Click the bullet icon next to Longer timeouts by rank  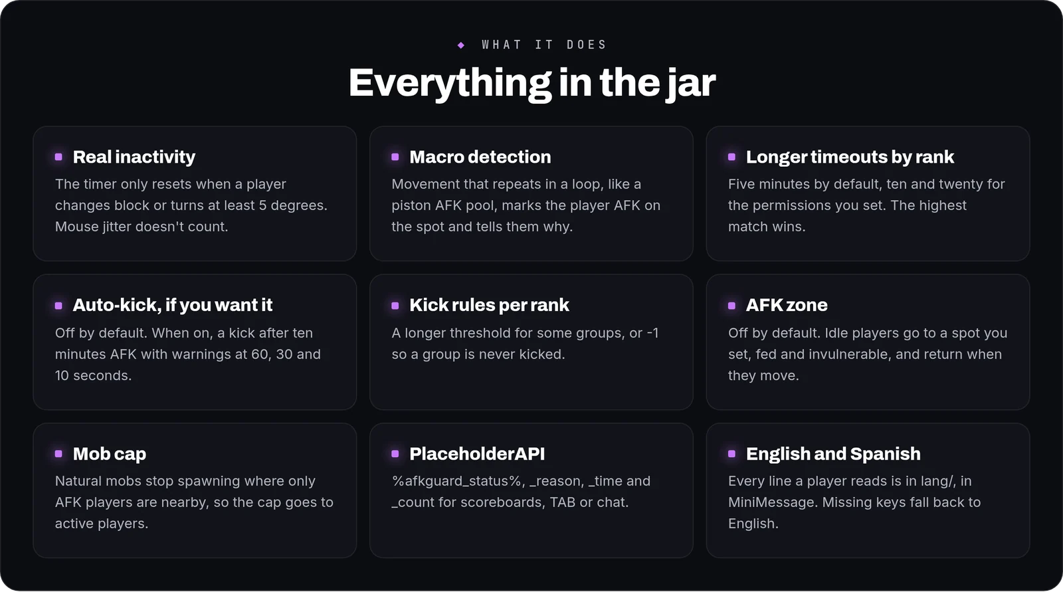(731, 157)
